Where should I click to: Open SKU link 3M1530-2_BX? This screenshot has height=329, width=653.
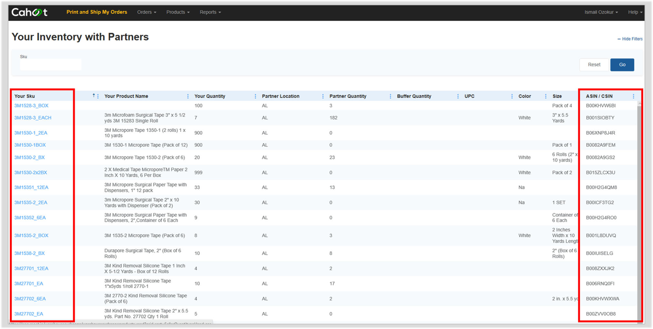[x=29, y=158]
